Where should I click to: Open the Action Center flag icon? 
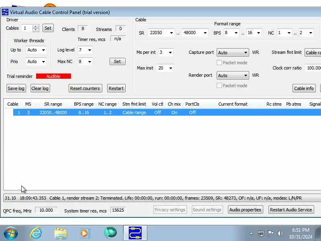[270, 233]
